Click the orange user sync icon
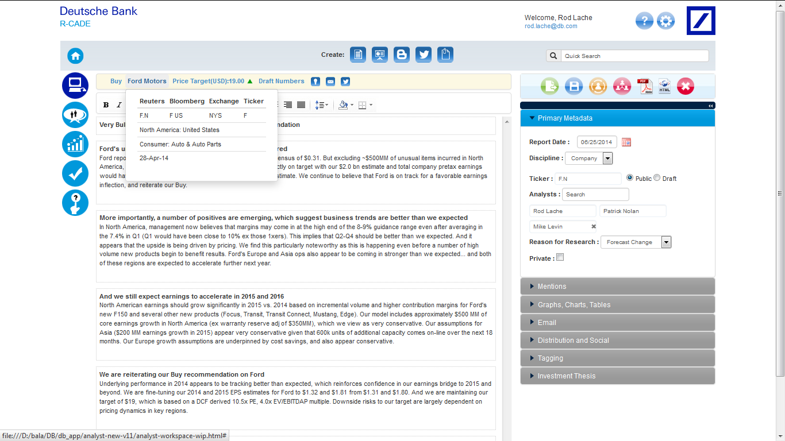The image size is (785, 441). [x=598, y=86]
